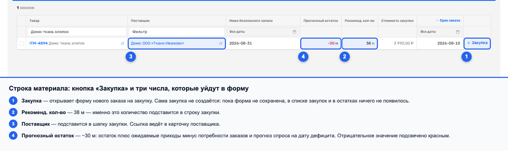
Task: Click the «Стоимость закупки» column header
Action: [397, 21]
